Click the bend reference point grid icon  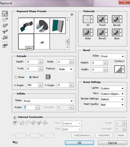(48, 77)
